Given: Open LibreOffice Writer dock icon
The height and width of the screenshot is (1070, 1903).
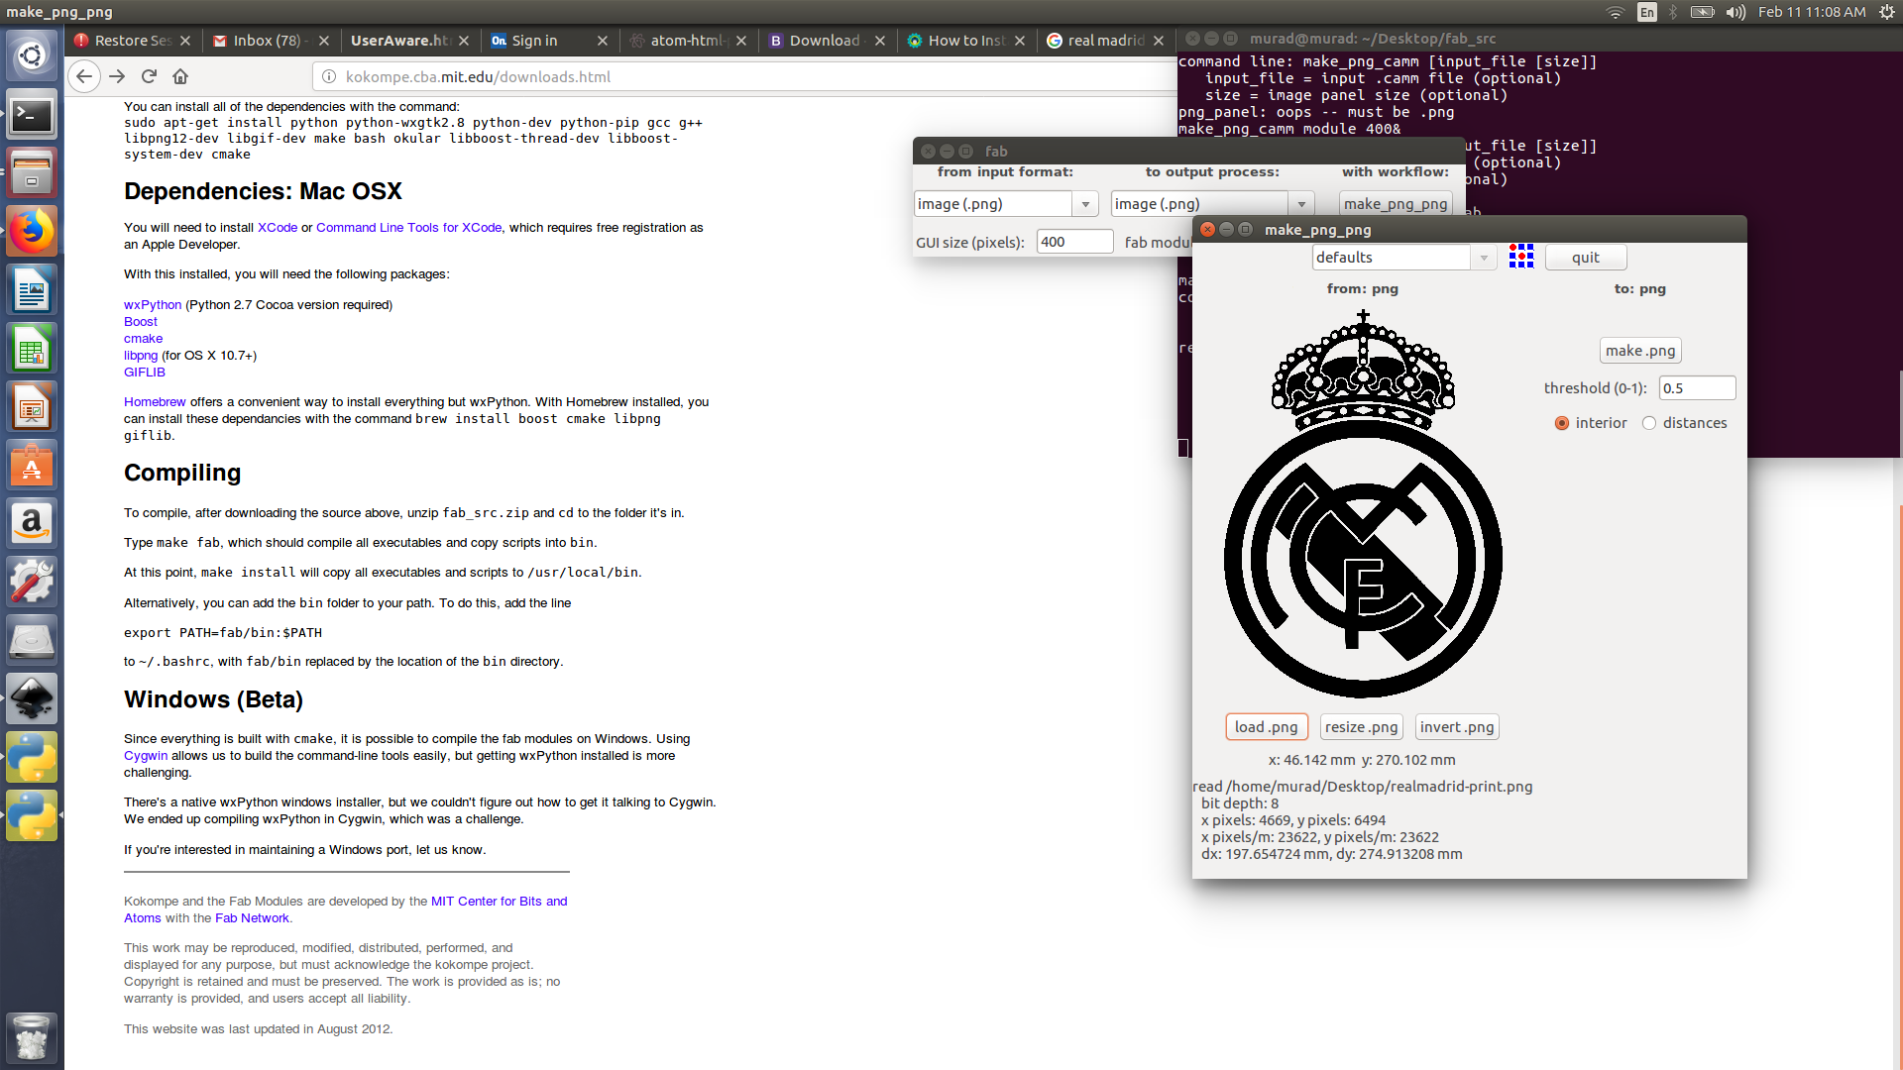Looking at the screenshot, I should coord(32,290).
